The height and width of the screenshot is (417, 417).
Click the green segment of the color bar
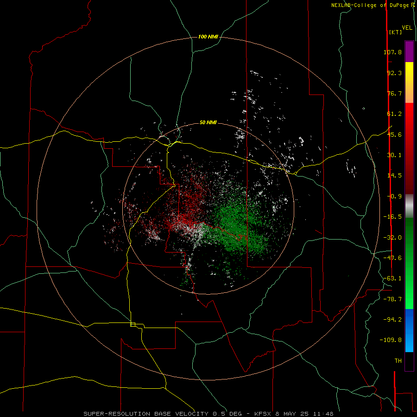(409, 263)
